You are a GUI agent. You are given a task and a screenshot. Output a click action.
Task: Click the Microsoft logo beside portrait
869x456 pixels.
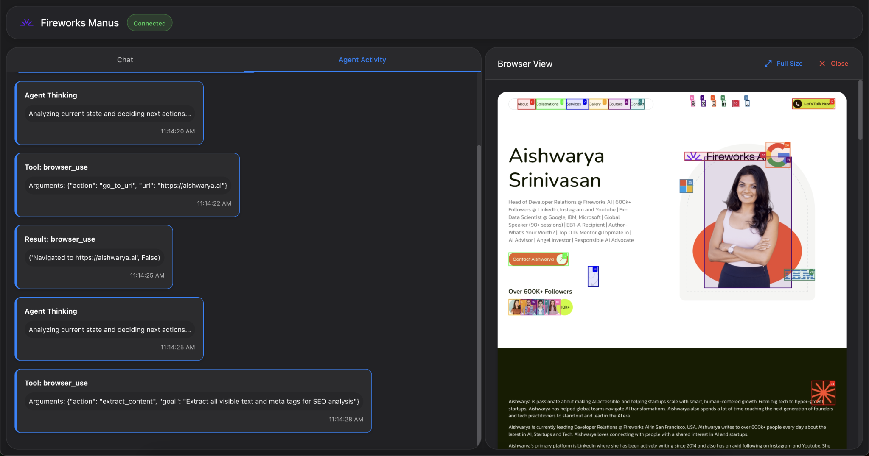click(x=686, y=186)
